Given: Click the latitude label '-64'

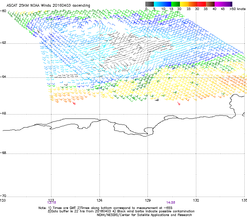Looking at the screenshot, I should (x=3, y=76).
